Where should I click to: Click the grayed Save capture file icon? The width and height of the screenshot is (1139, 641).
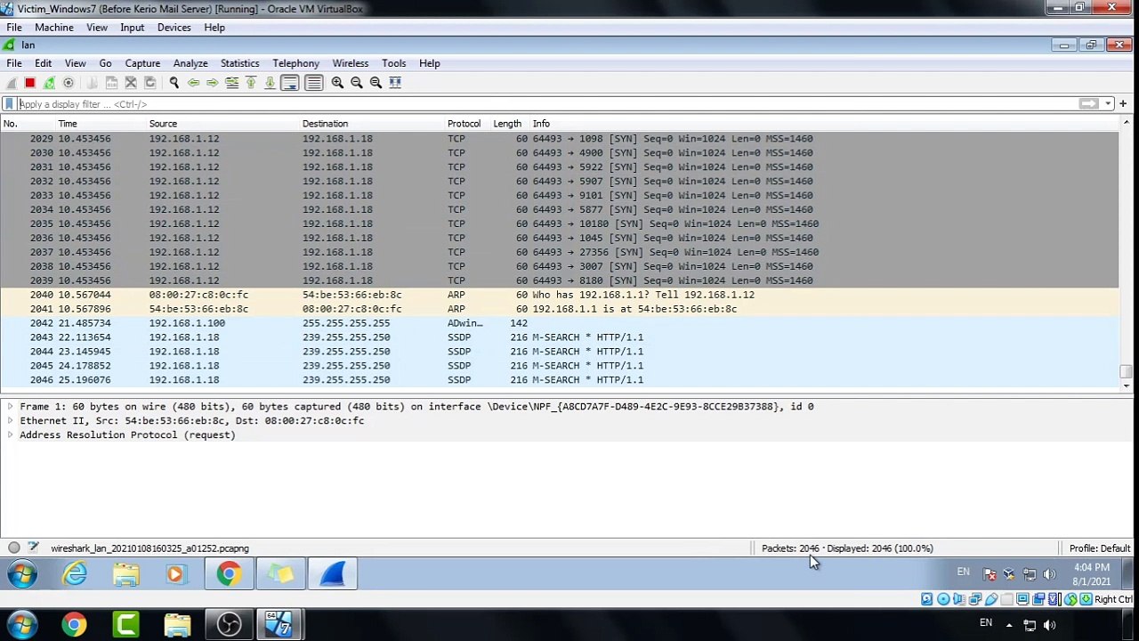111,83
